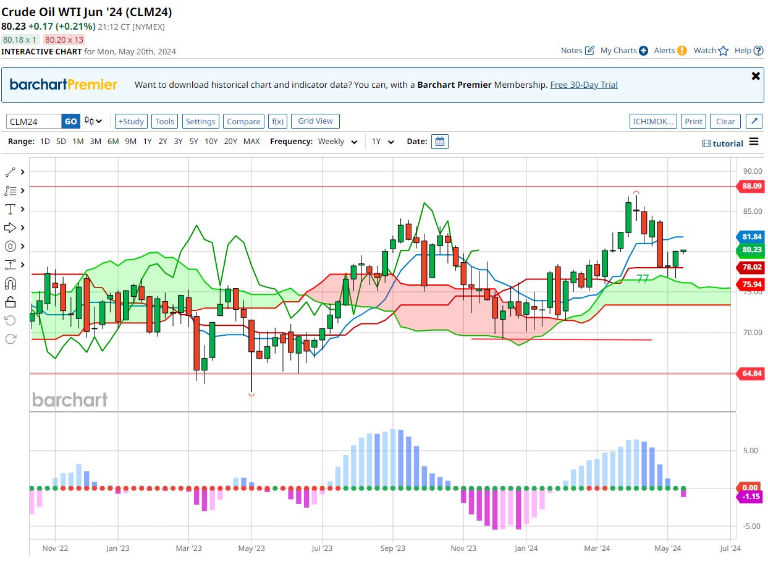768x567 pixels.
Task: Clear the chart with Clear button
Action: 725,121
